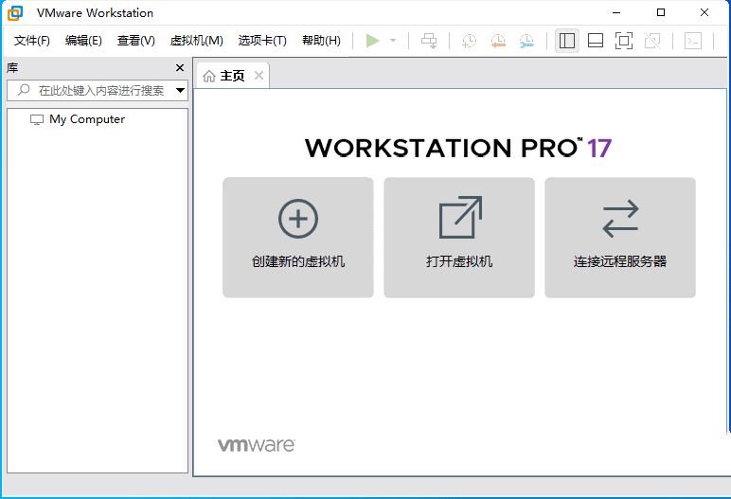The image size is (731, 499).
Task: Click Send Ctrl+Alt+Del toolbar icon
Action: click(x=429, y=41)
